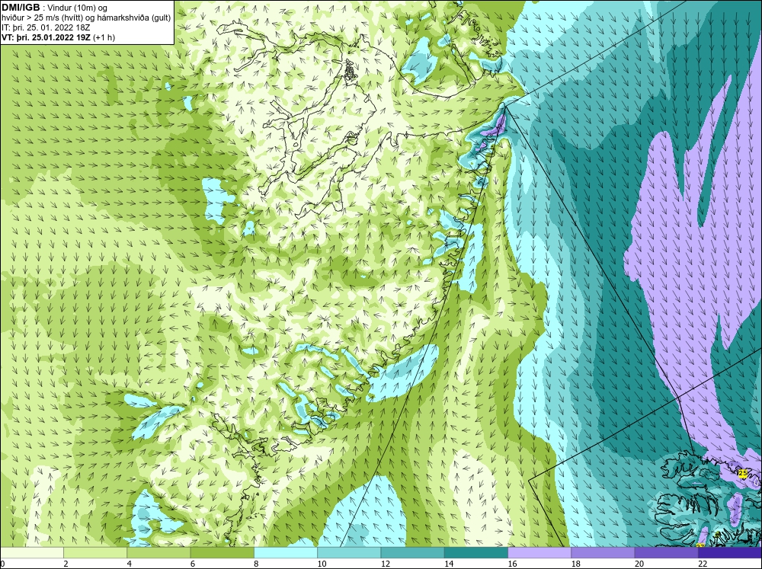Select the 0–2 m/s pale yellow swatch
The width and height of the screenshot is (762, 569).
pos(31,553)
